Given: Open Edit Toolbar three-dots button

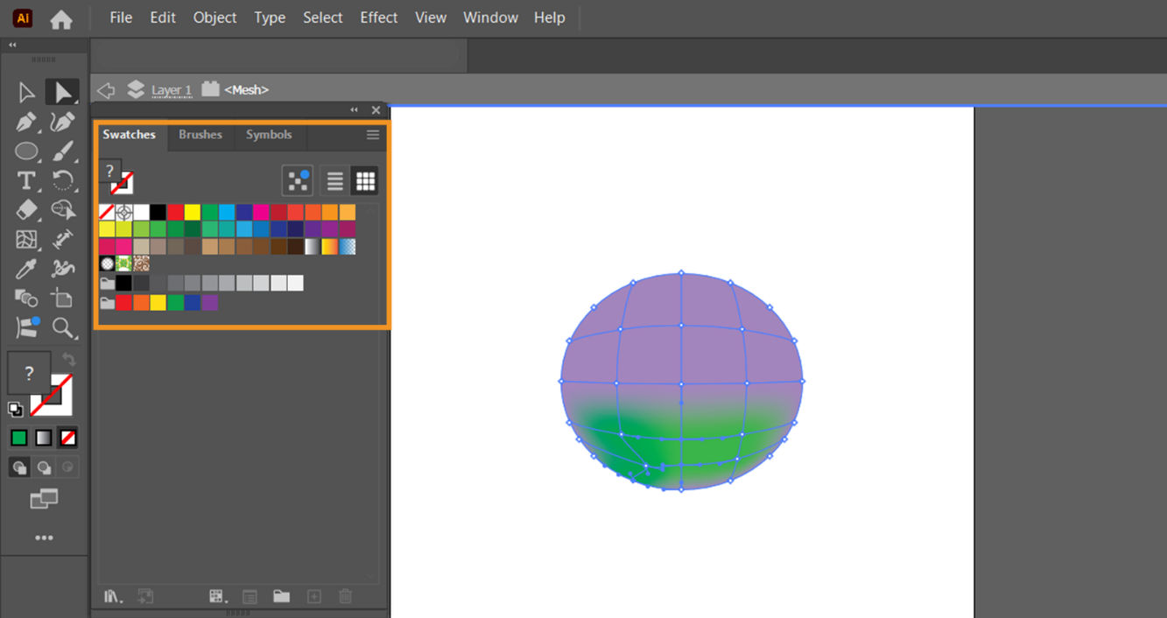Looking at the screenshot, I should (x=44, y=537).
